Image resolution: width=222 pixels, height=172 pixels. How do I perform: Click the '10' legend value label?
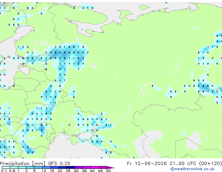(x=44, y=171)
